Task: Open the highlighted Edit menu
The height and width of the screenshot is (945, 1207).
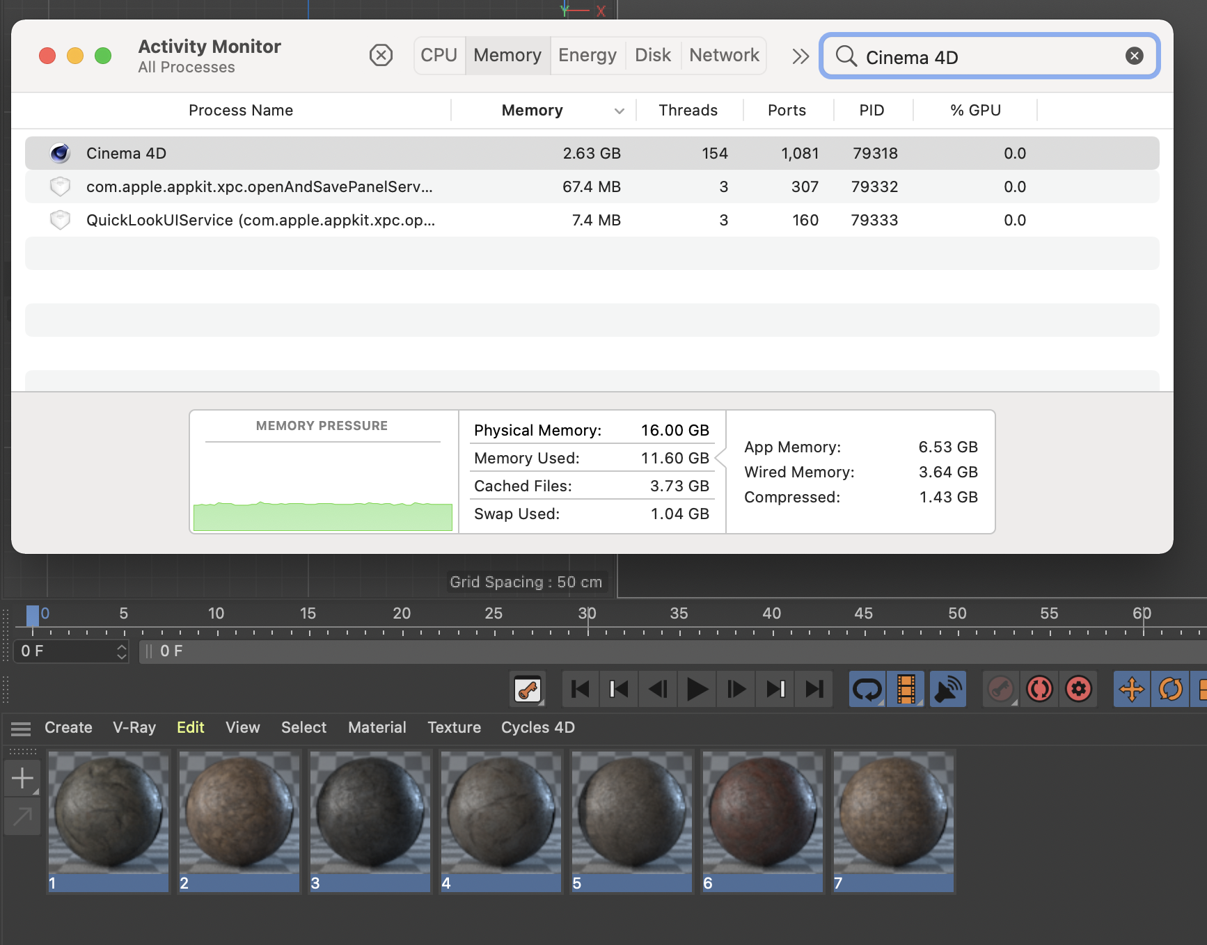Action: click(191, 727)
